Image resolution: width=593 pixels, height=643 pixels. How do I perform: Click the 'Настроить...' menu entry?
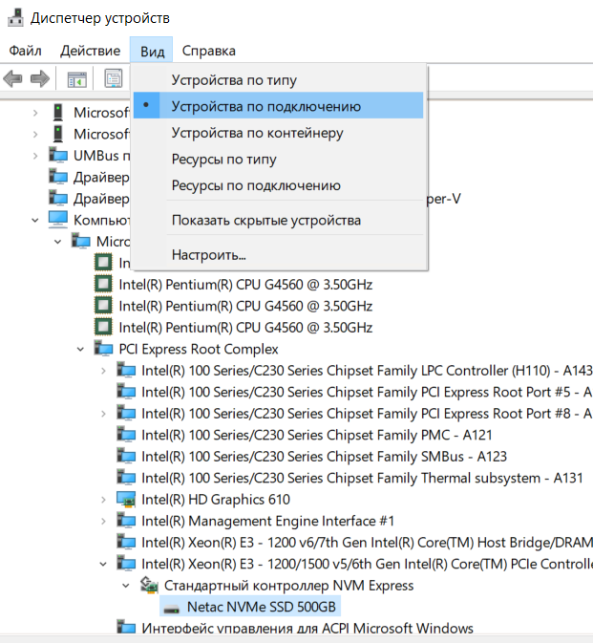pyautogui.click(x=209, y=255)
